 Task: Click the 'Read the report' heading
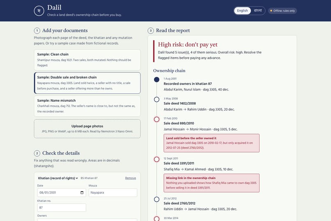coord(173,30)
